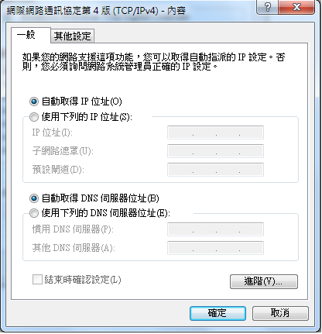Open advanced settings with 進階 button
Image resolution: width=322 pixels, height=334 pixels.
coord(264,281)
